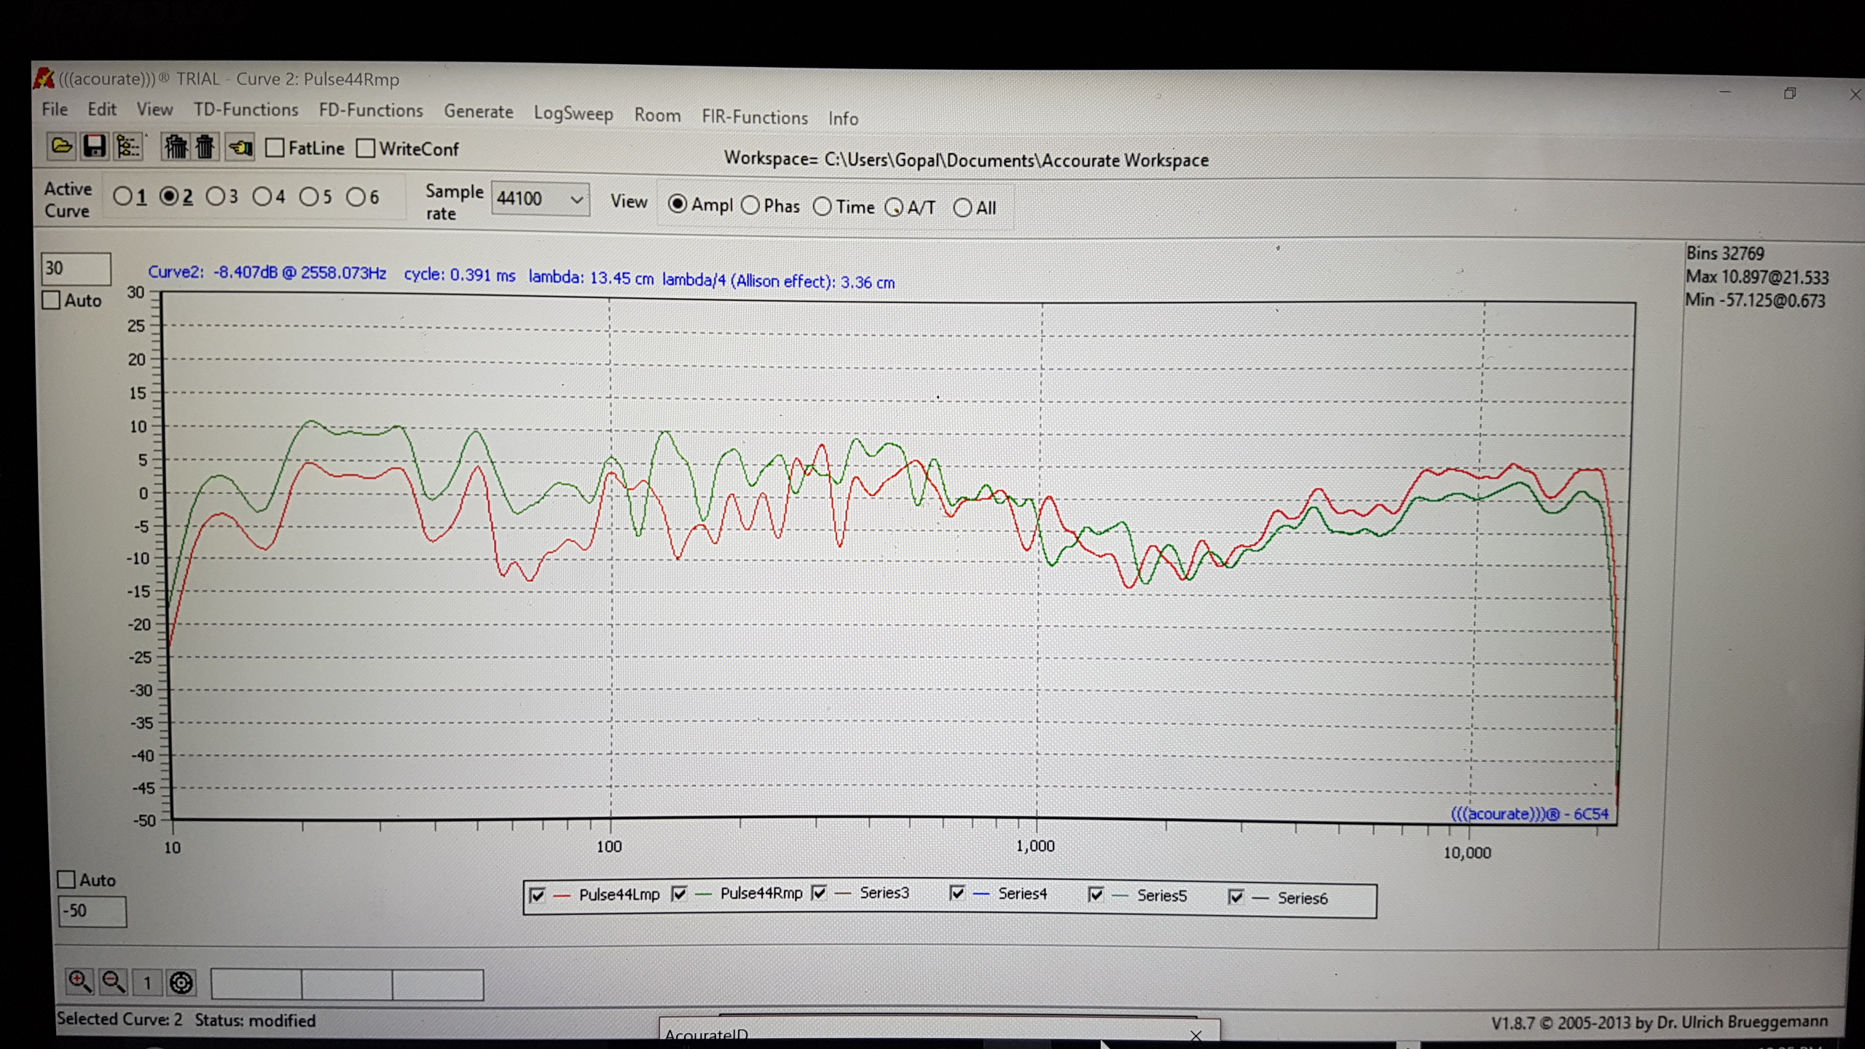The image size is (1865, 1049).
Task: Click the circular target icon
Action: 181,983
